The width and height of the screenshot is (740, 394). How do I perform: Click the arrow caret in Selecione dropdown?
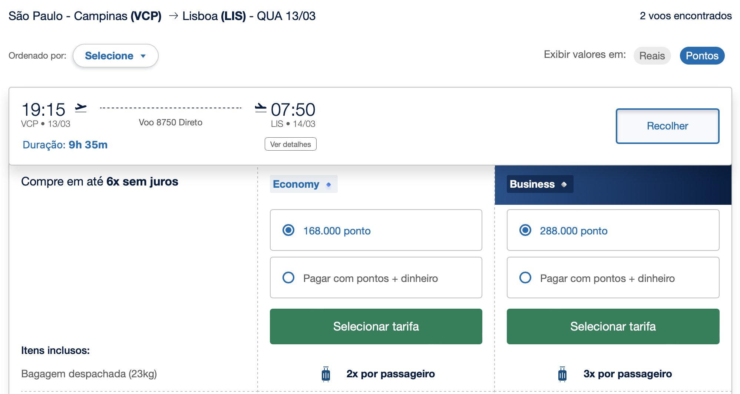(x=143, y=56)
